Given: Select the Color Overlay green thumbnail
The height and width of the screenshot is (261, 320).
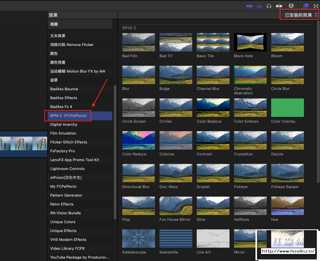Looking at the screenshot, I should point(287,108).
